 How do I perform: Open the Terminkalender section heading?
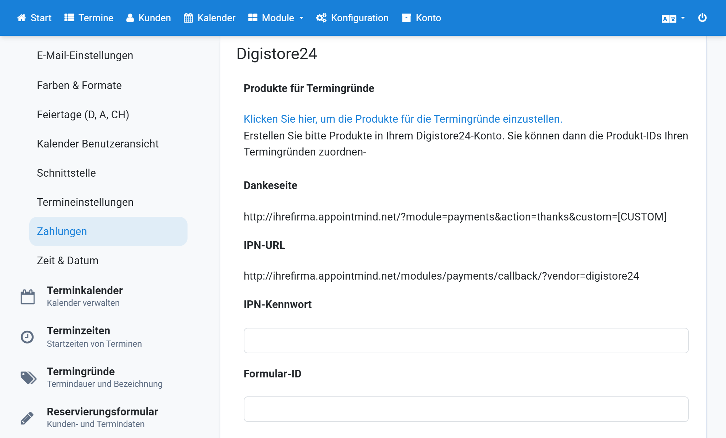click(x=85, y=291)
